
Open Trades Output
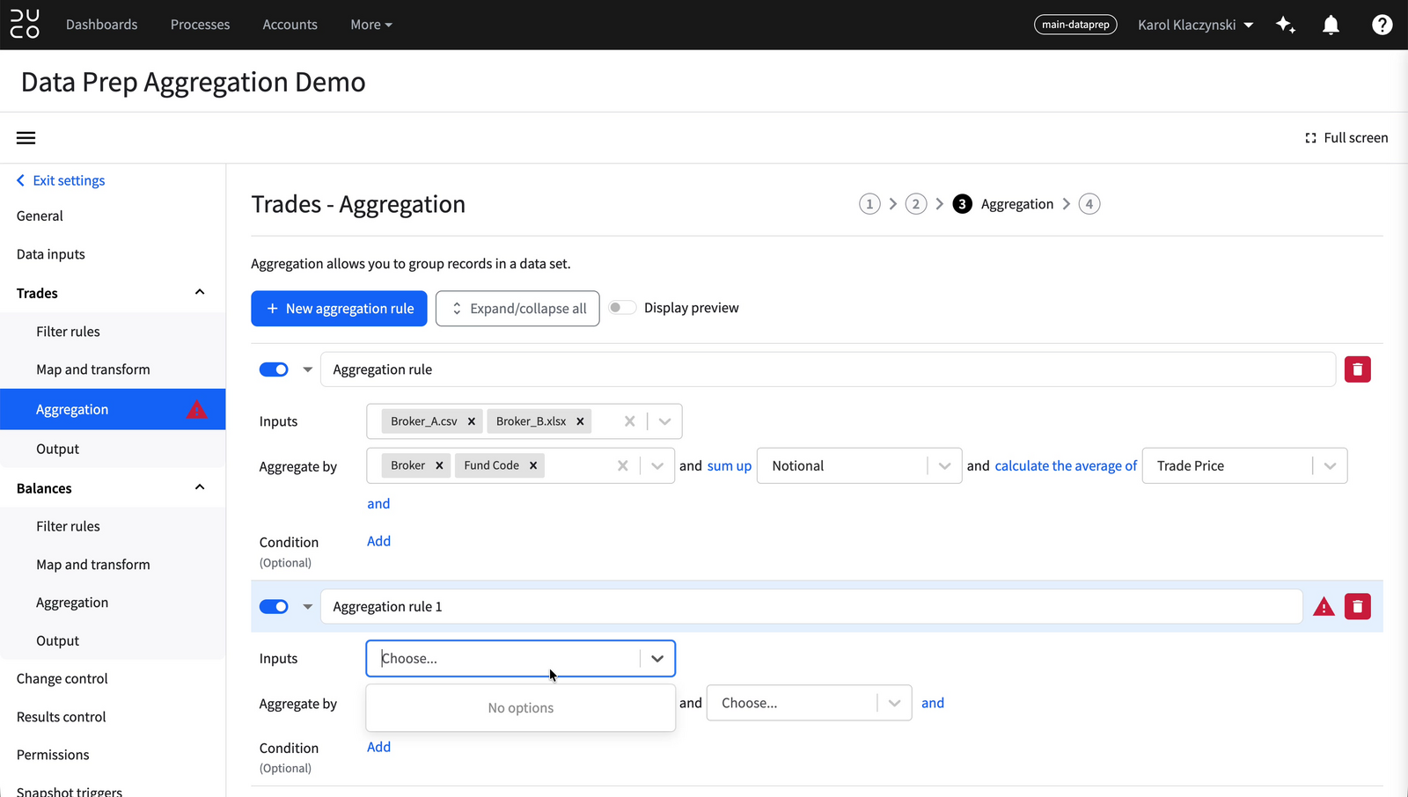pos(57,449)
